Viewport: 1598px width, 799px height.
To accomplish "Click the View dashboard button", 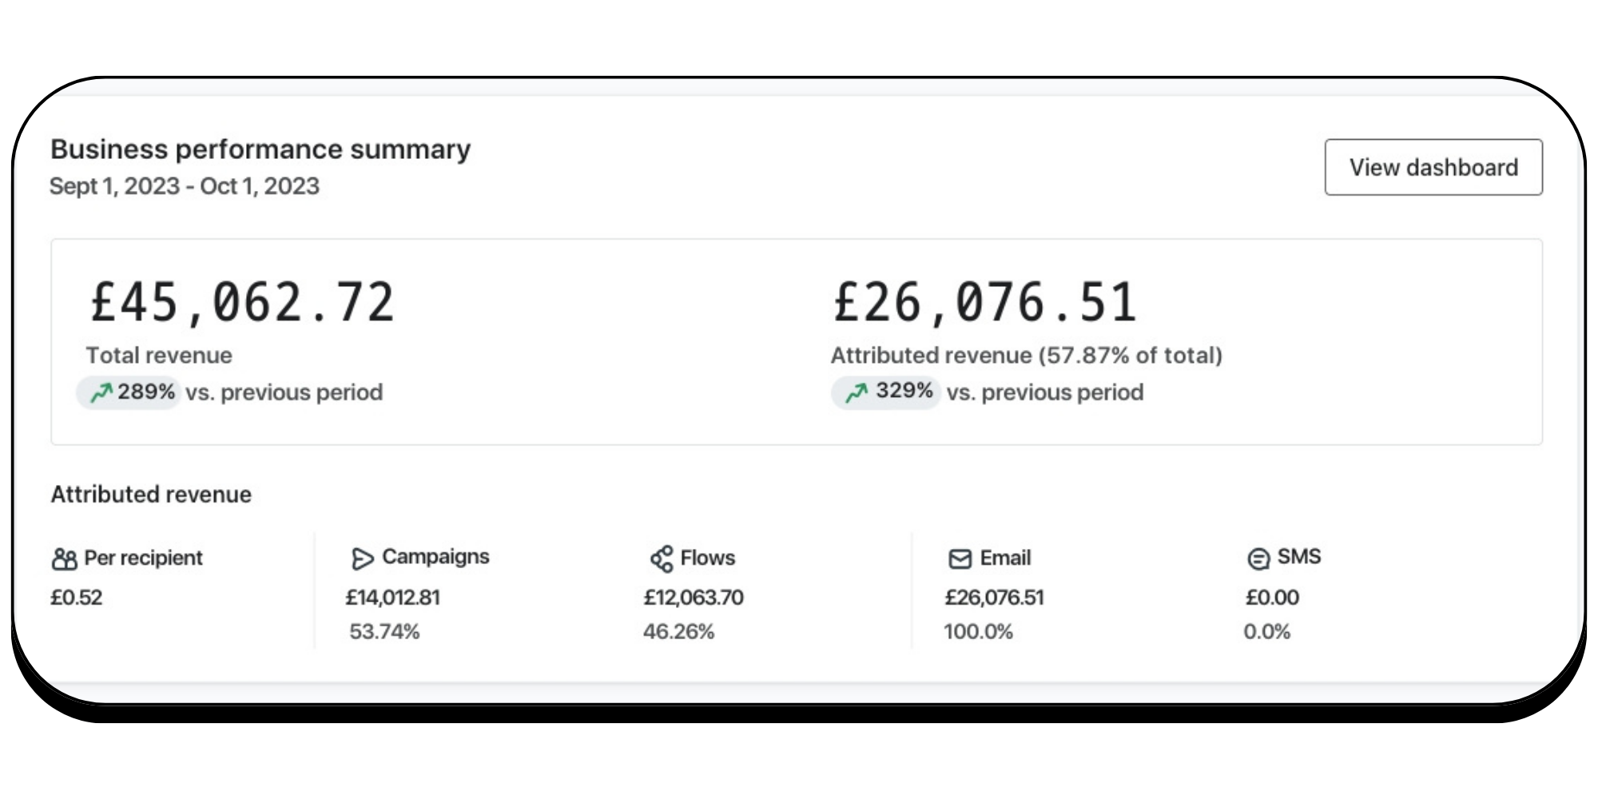I will tap(1433, 168).
